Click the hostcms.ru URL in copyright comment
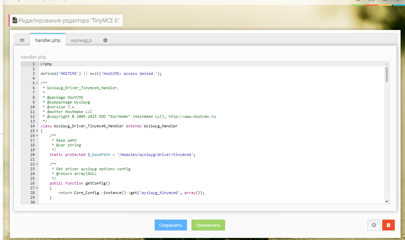This screenshot has width=405, height=240. [192, 116]
